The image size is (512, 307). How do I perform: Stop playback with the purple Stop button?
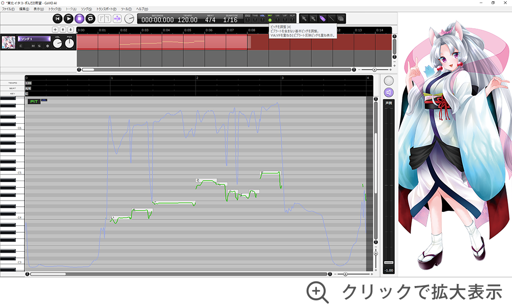(x=79, y=19)
